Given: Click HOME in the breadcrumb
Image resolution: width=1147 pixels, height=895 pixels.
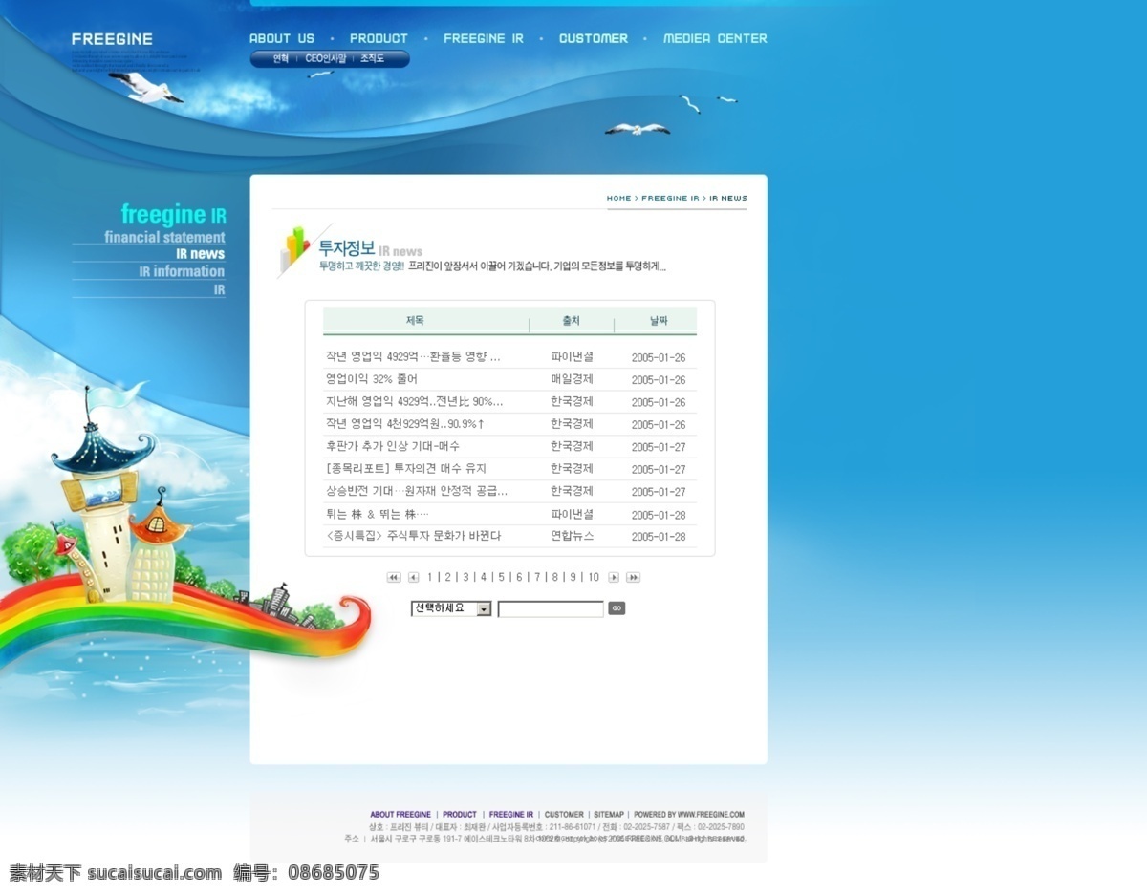Looking at the screenshot, I should click(618, 199).
